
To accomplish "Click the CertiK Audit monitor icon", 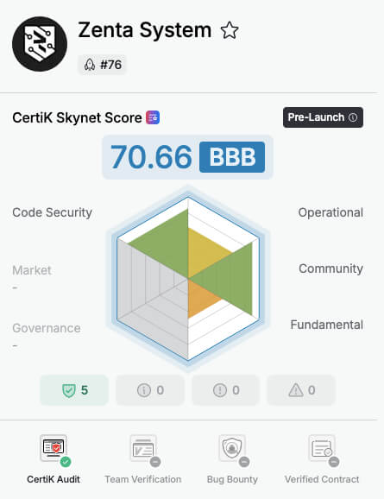I will 54,448.
